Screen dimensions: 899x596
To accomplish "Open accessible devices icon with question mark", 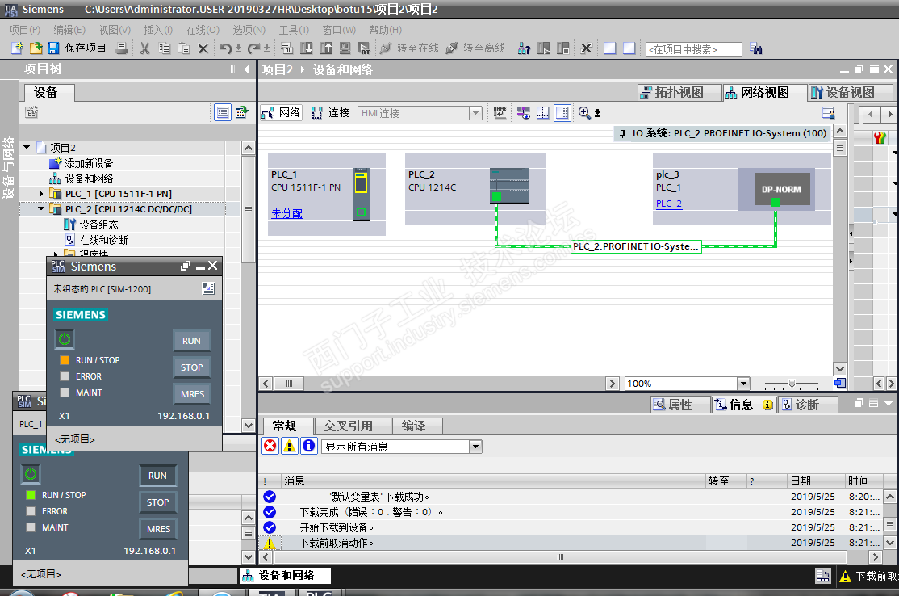I will pyautogui.click(x=524, y=48).
